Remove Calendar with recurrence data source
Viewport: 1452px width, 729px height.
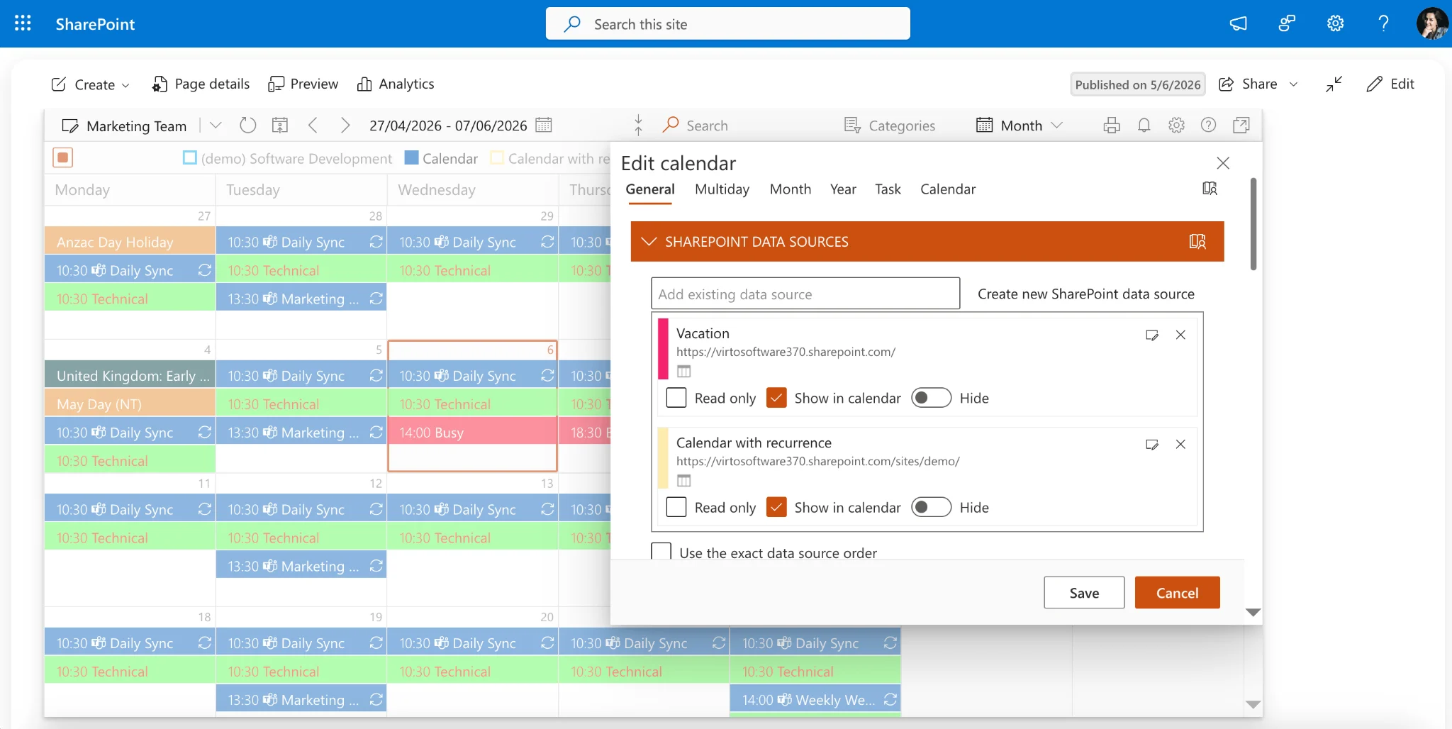click(x=1180, y=444)
